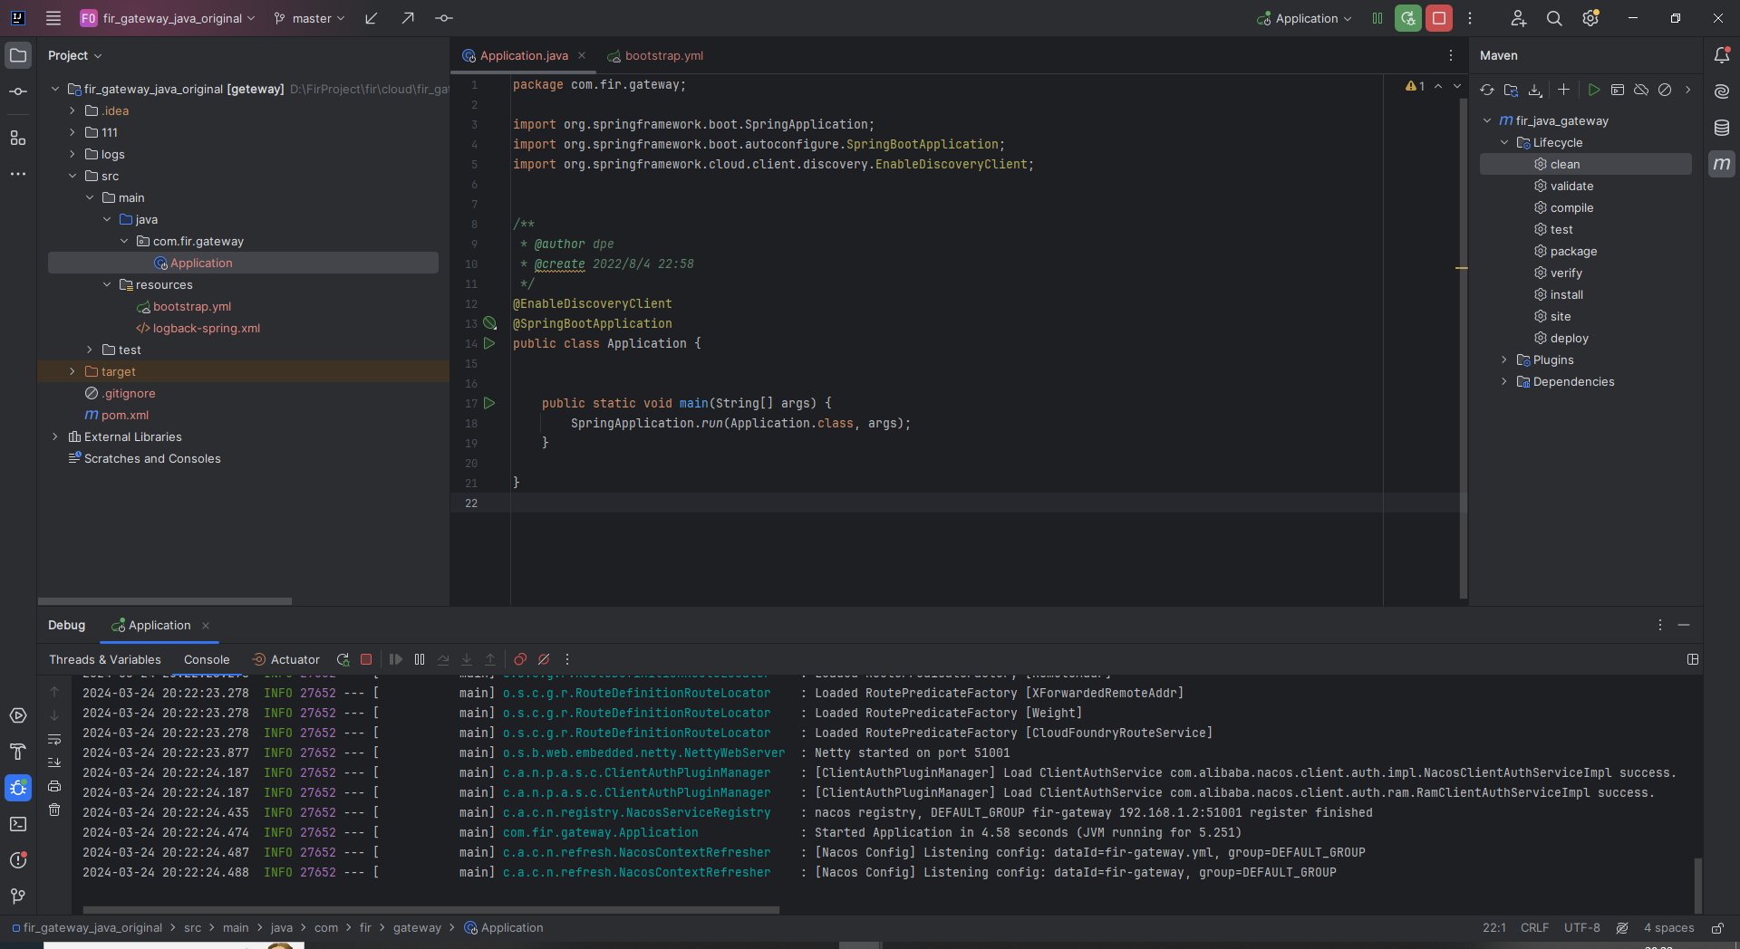Open the Terminal tool window
Viewport: 1740px width, 949px height.
pos(18,824)
